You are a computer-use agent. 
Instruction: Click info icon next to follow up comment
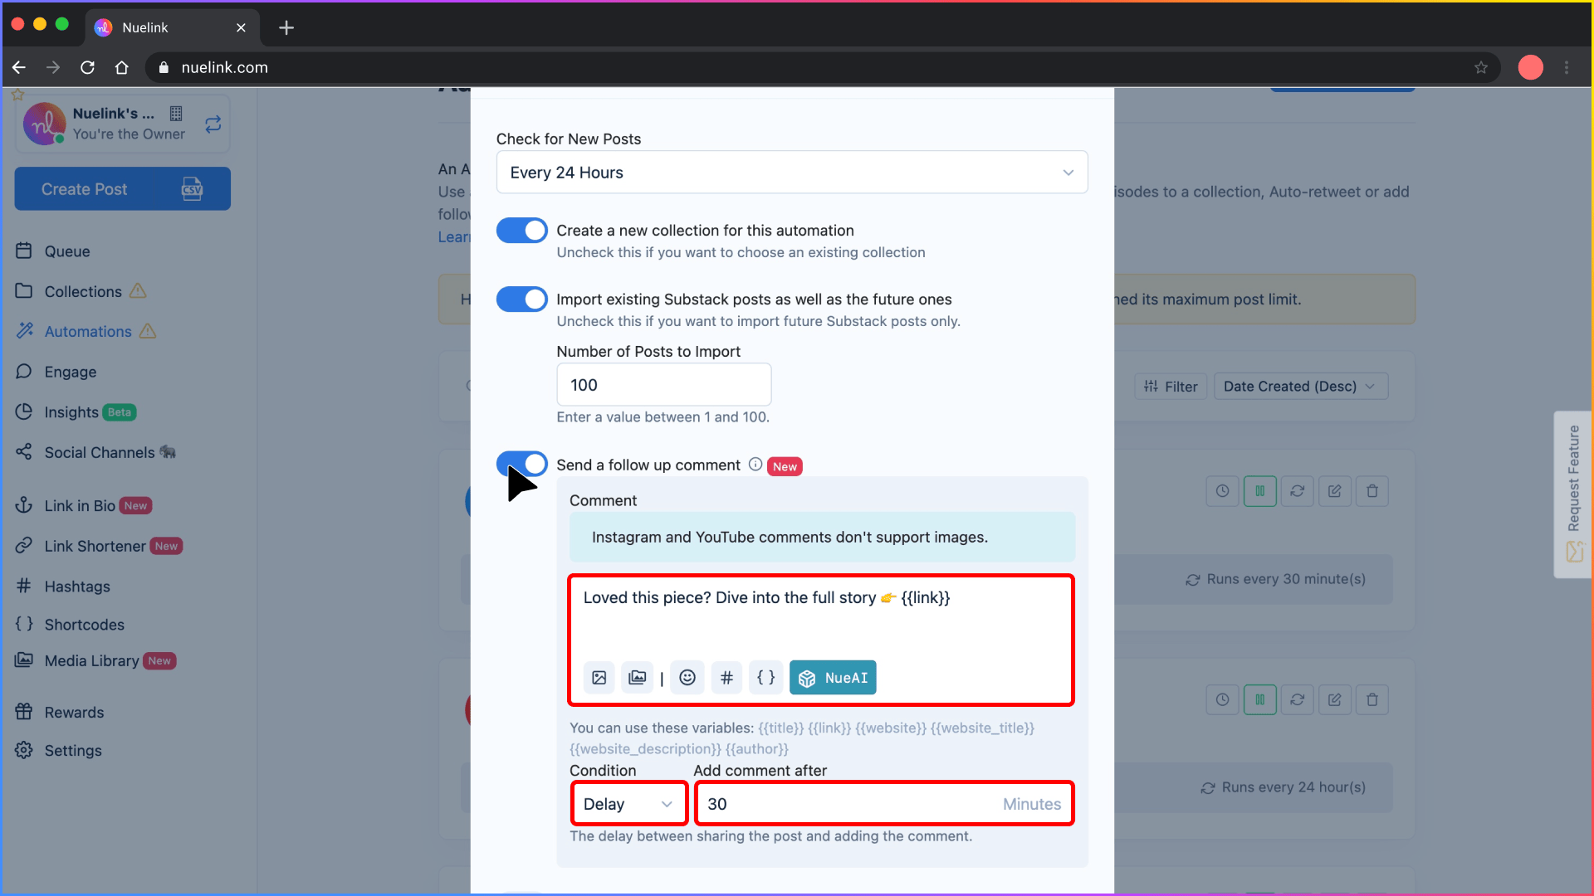click(755, 465)
